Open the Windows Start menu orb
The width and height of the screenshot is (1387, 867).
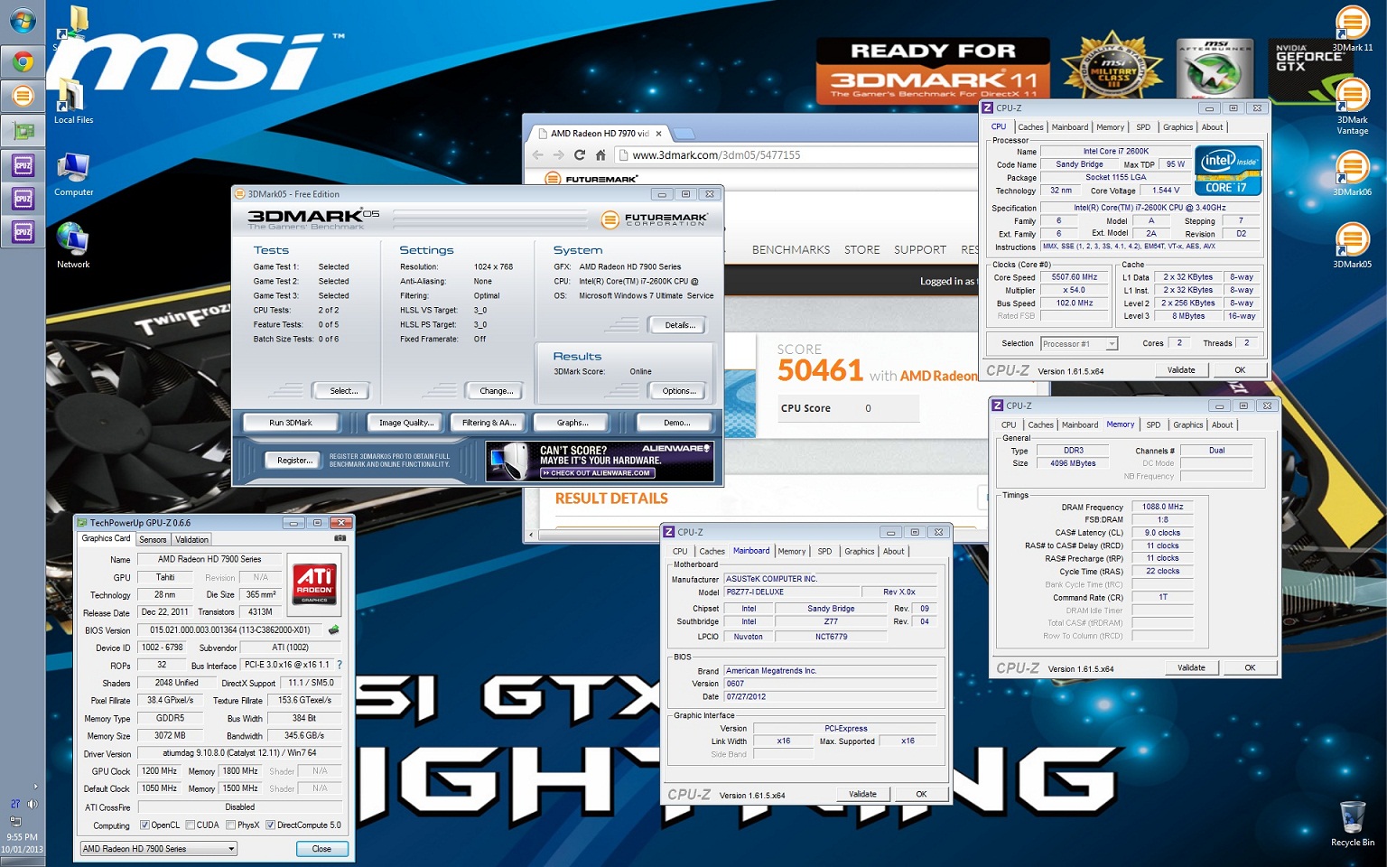click(x=23, y=21)
